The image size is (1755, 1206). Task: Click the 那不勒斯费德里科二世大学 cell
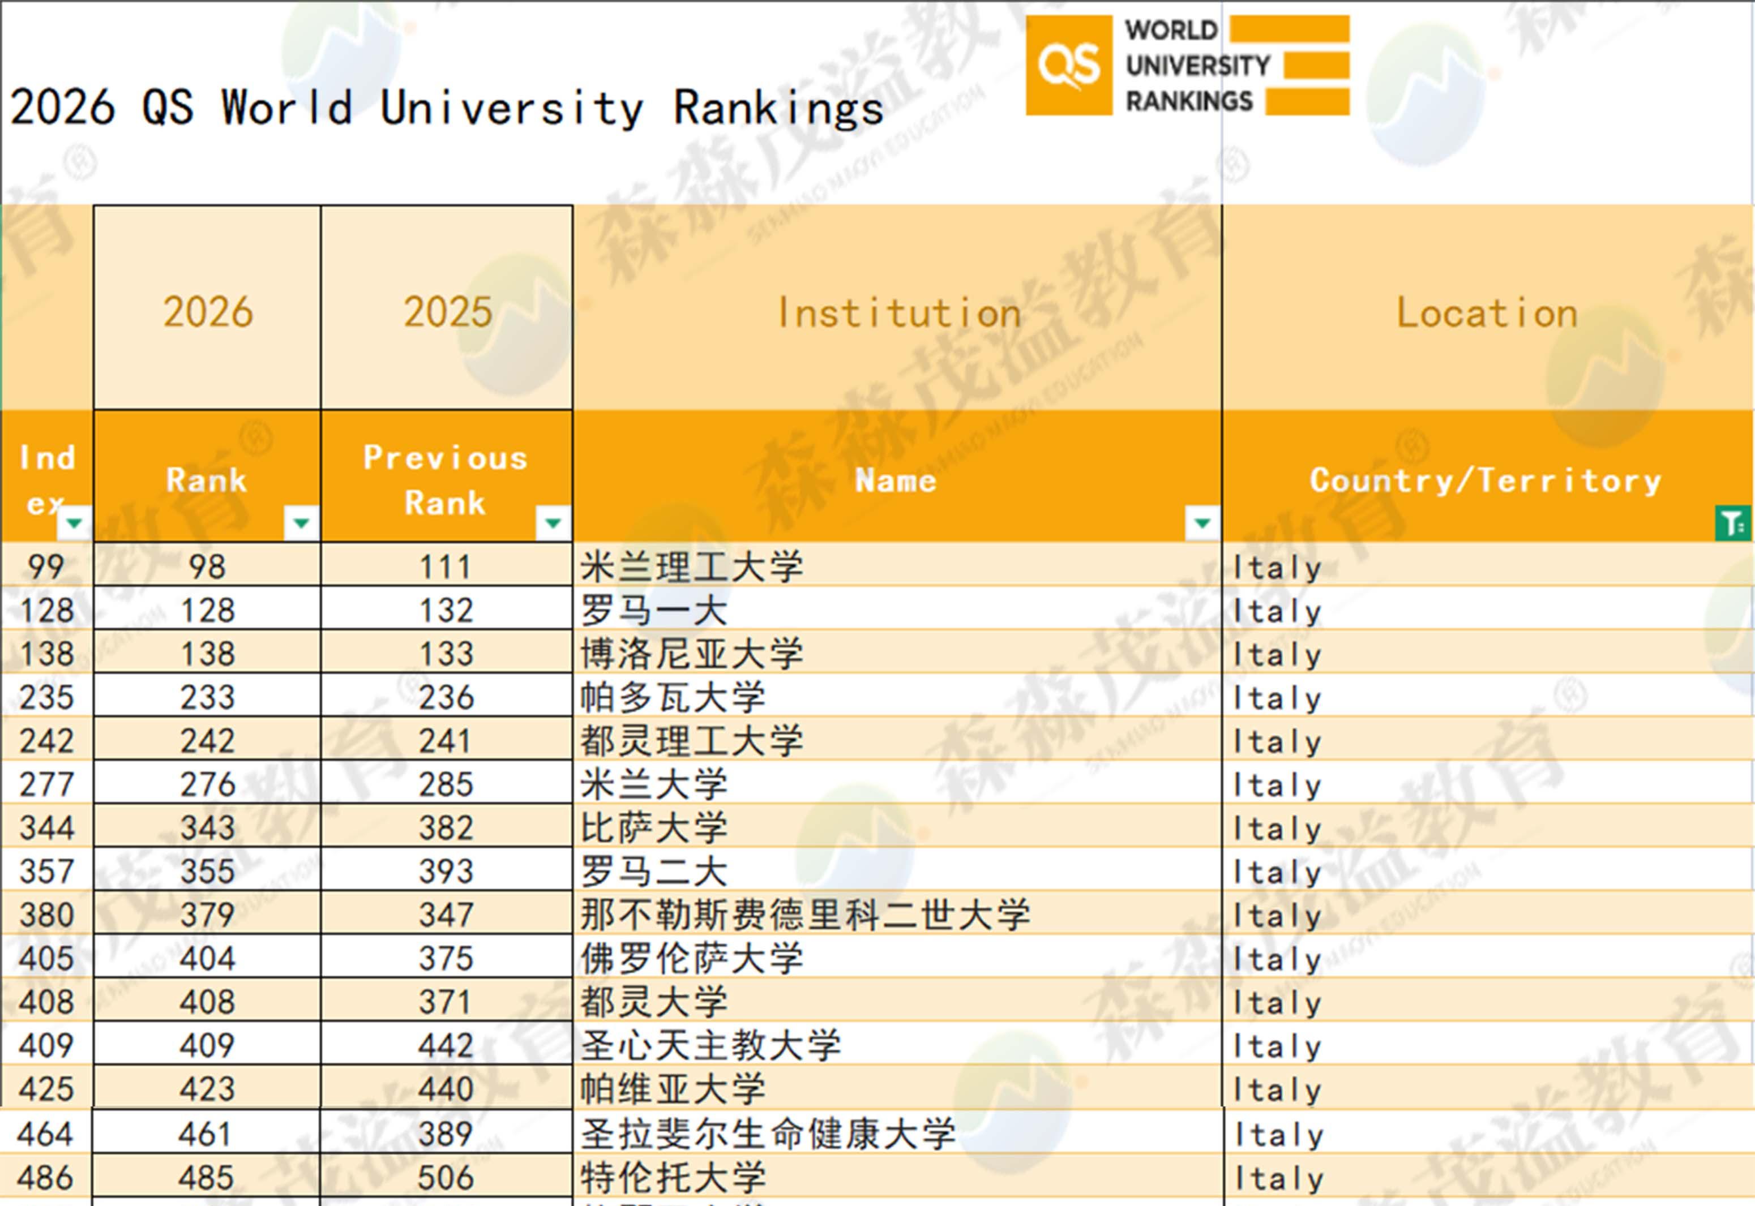(x=804, y=915)
